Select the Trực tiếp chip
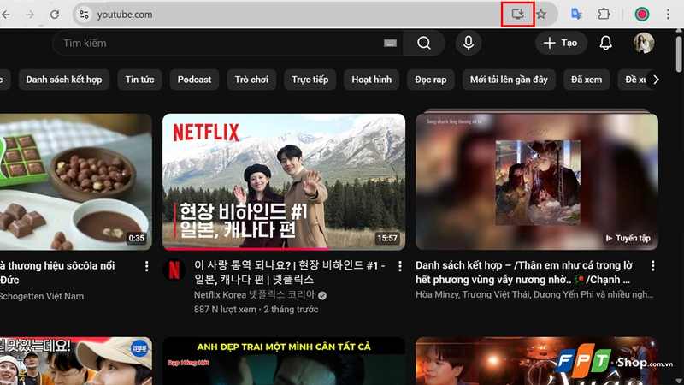684x385 pixels. click(310, 80)
